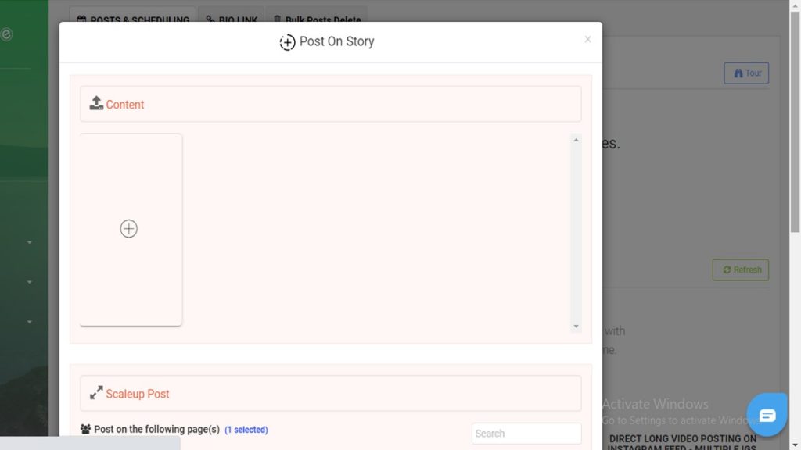
Task: Click the Refresh button in the background page
Action: [x=741, y=270]
